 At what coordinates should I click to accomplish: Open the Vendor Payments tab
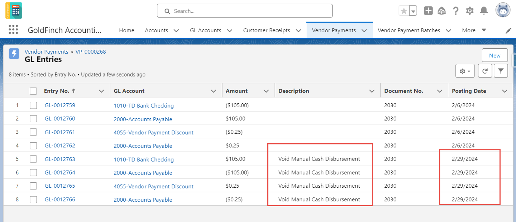pos(334,30)
